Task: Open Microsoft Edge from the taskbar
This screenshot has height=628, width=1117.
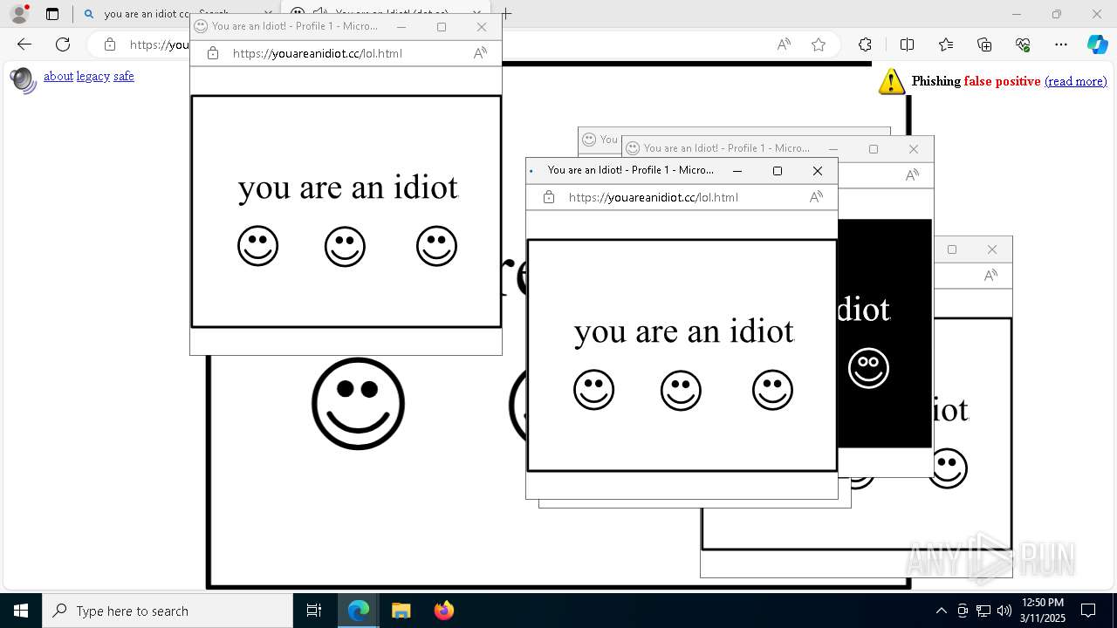Action: click(359, 611)
